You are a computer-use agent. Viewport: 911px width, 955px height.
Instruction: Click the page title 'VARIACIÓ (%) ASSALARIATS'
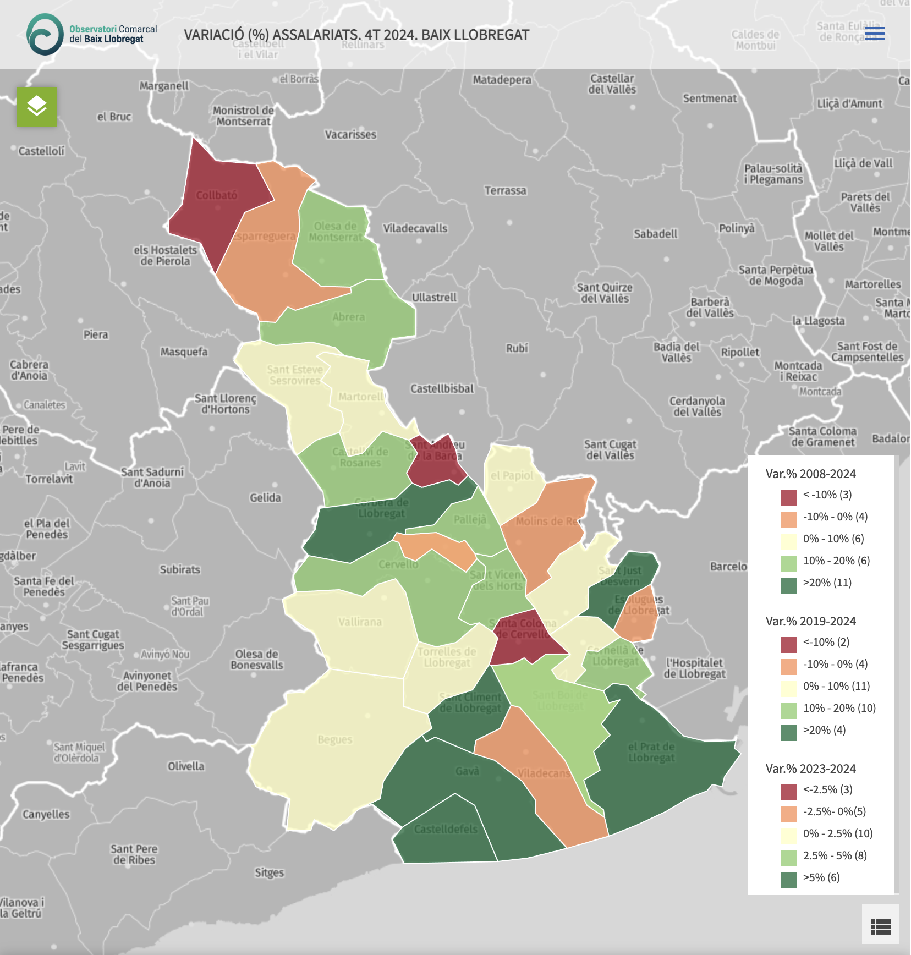point(356,35)
